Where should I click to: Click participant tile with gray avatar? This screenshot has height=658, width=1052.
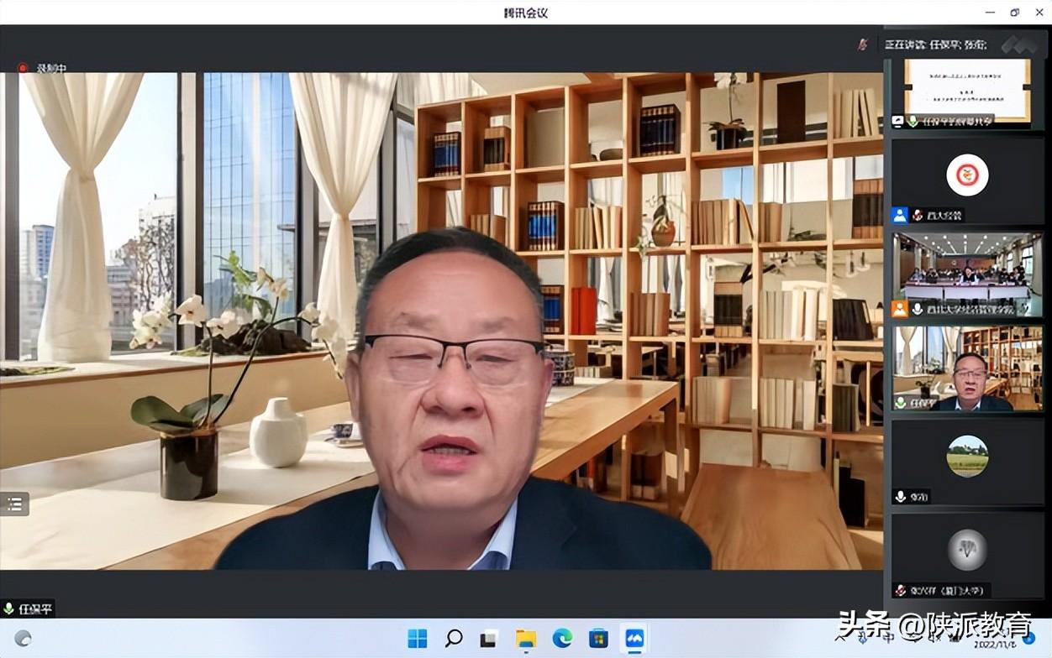pos(967,550)
